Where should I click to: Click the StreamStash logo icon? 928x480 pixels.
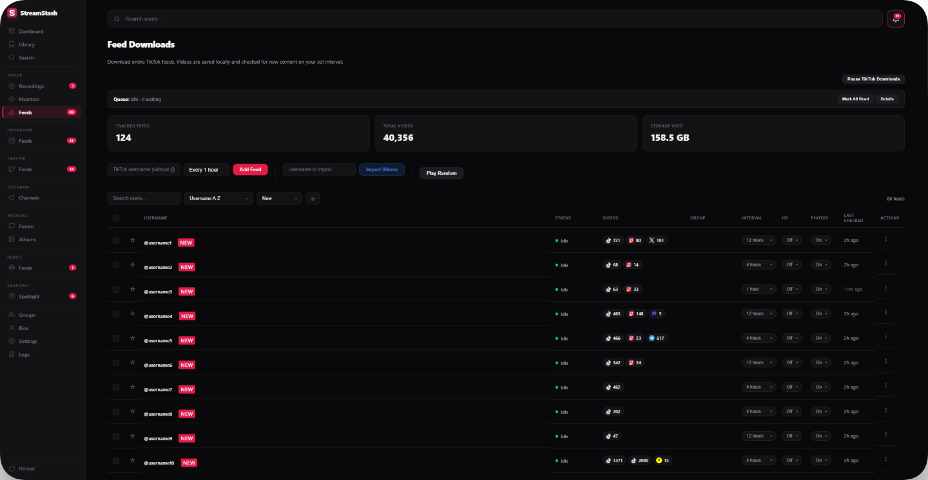[x=12, y=13]
